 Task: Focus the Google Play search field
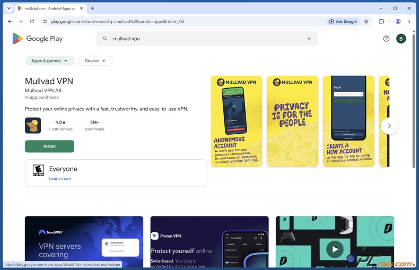point(207,39)
